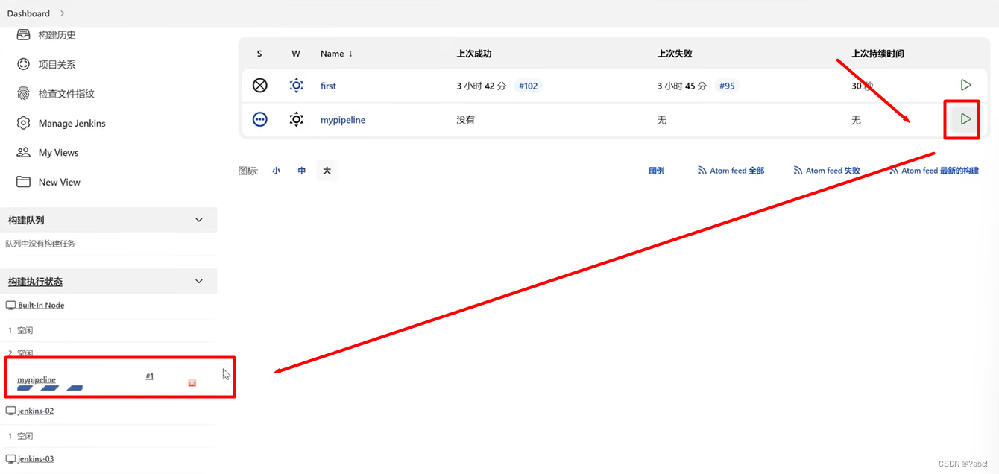Viewport: 999px width, 474px height.
Task: Open build #95 of first
Action: (727, 86)
